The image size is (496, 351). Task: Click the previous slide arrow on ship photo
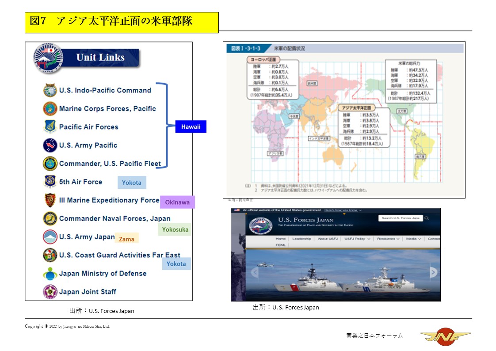point(255,272)
